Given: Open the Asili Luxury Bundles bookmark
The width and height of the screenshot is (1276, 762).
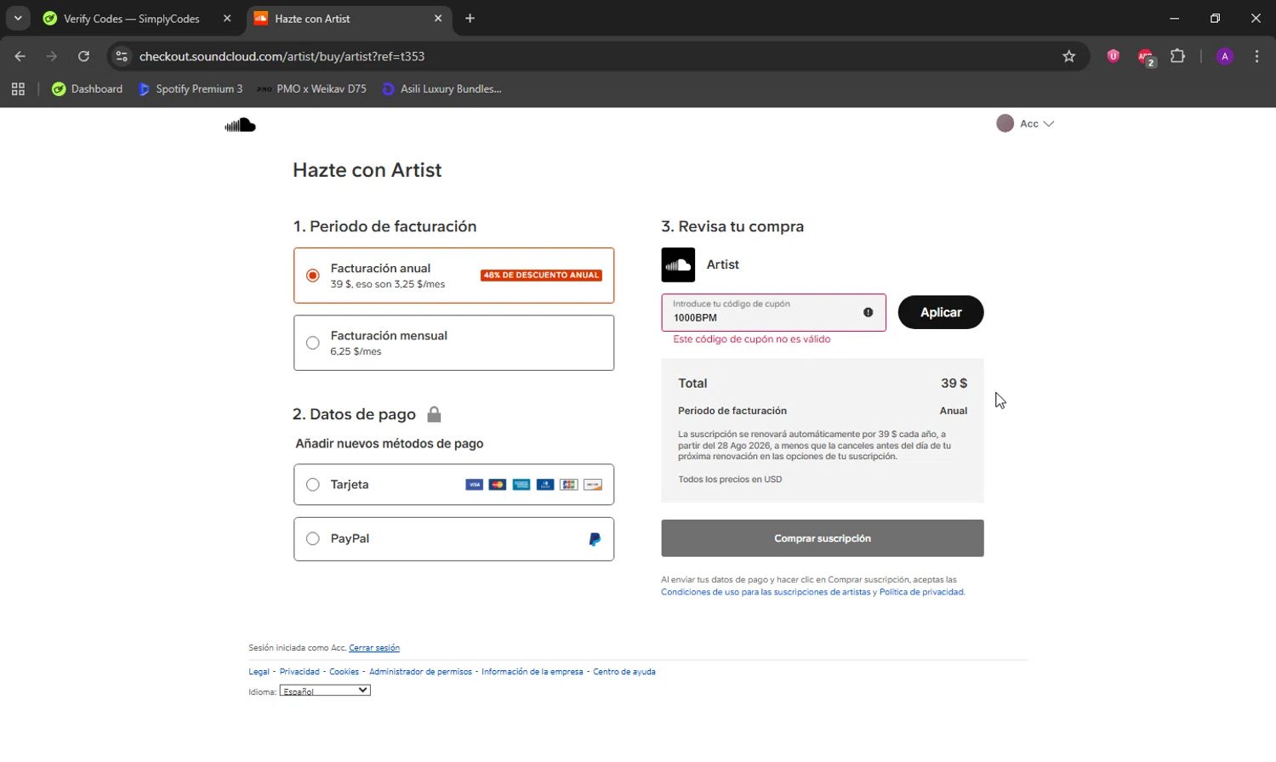Looking at the screenshot, I should 442,88.
